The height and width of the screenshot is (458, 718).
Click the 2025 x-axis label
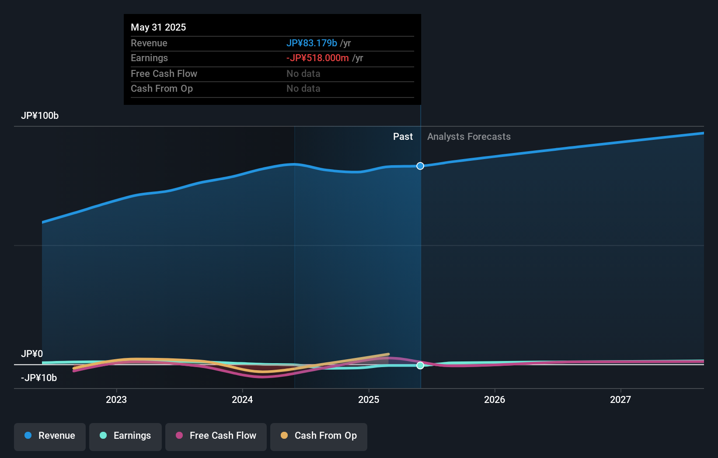coord(369,399)
